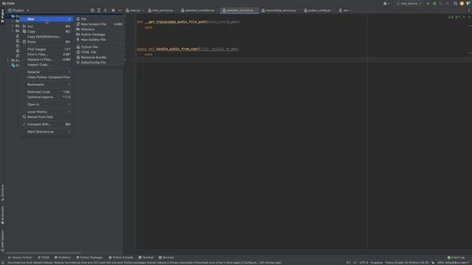Select Optimize Imports in context menu
472x265 pixels.
[46, 97]
